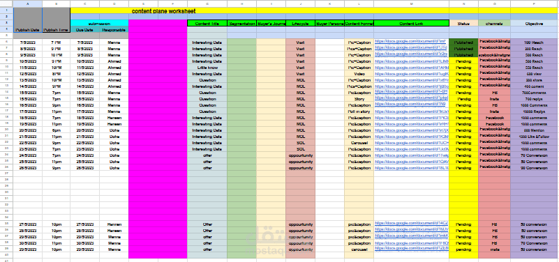The image size is (559, 262).
Task: Click the '400 coment' objective cell
Action: 535,86
